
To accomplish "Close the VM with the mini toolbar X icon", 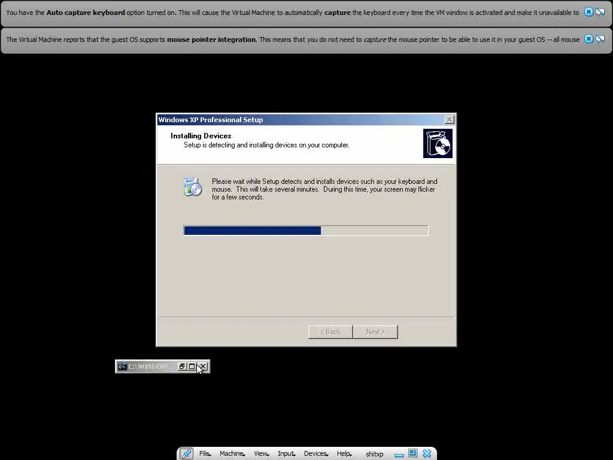I will 426,454.
